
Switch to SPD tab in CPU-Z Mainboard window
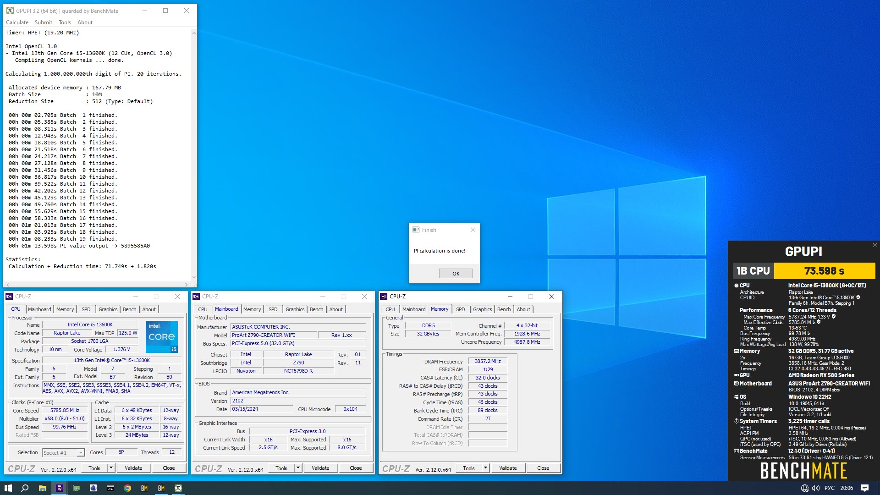tap(273, 309)
